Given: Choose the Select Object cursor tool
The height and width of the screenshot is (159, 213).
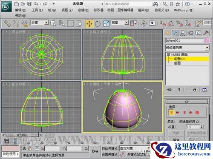Looking at the screenshot, I should tap(53, 23).
